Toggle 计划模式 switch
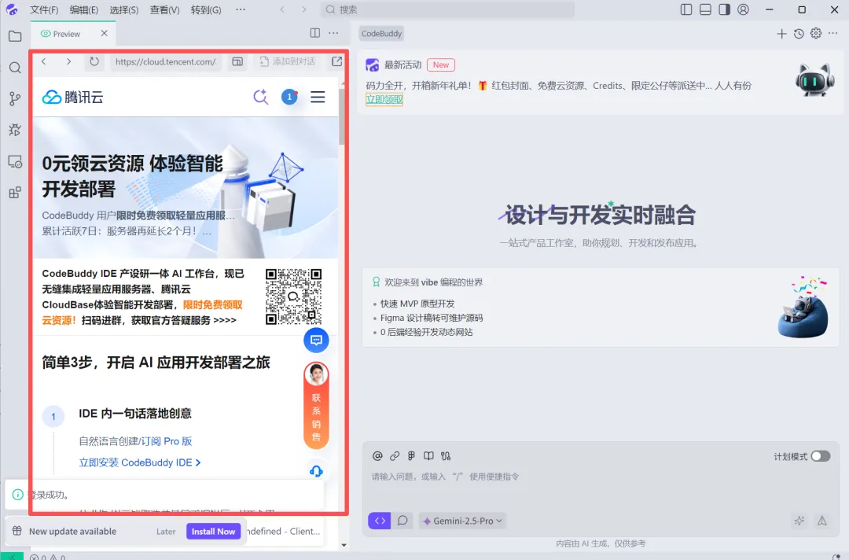The height and width of the screenshot is (560, 849). tap(820, 456)
